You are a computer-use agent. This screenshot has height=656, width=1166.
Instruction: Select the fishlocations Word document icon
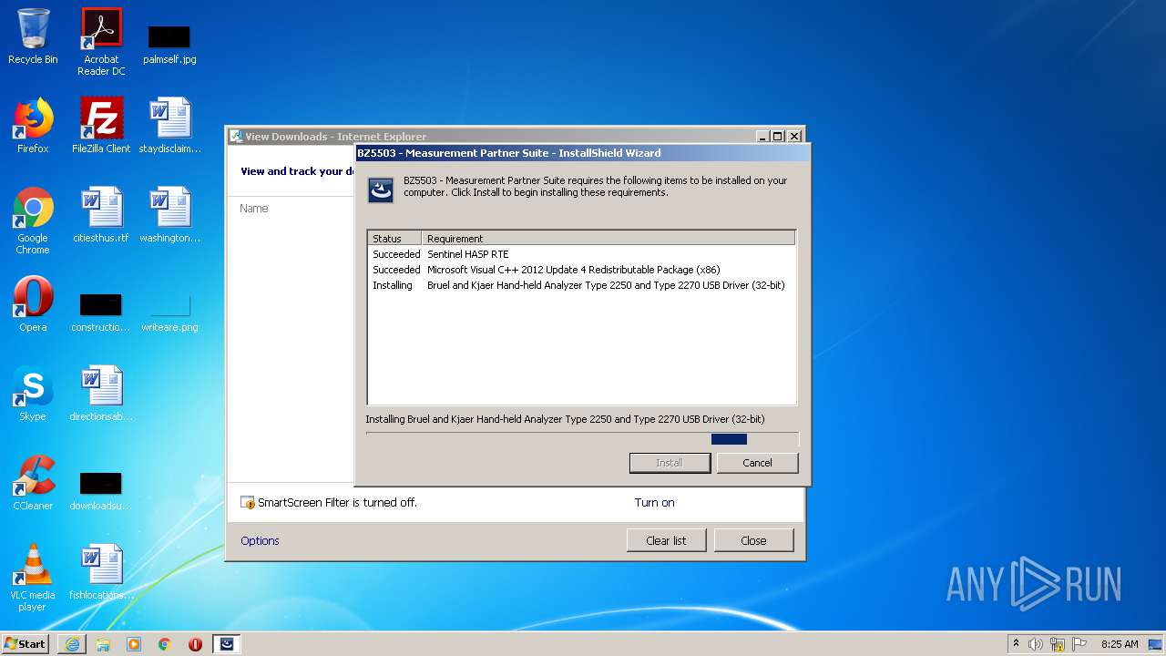[101, 572]
